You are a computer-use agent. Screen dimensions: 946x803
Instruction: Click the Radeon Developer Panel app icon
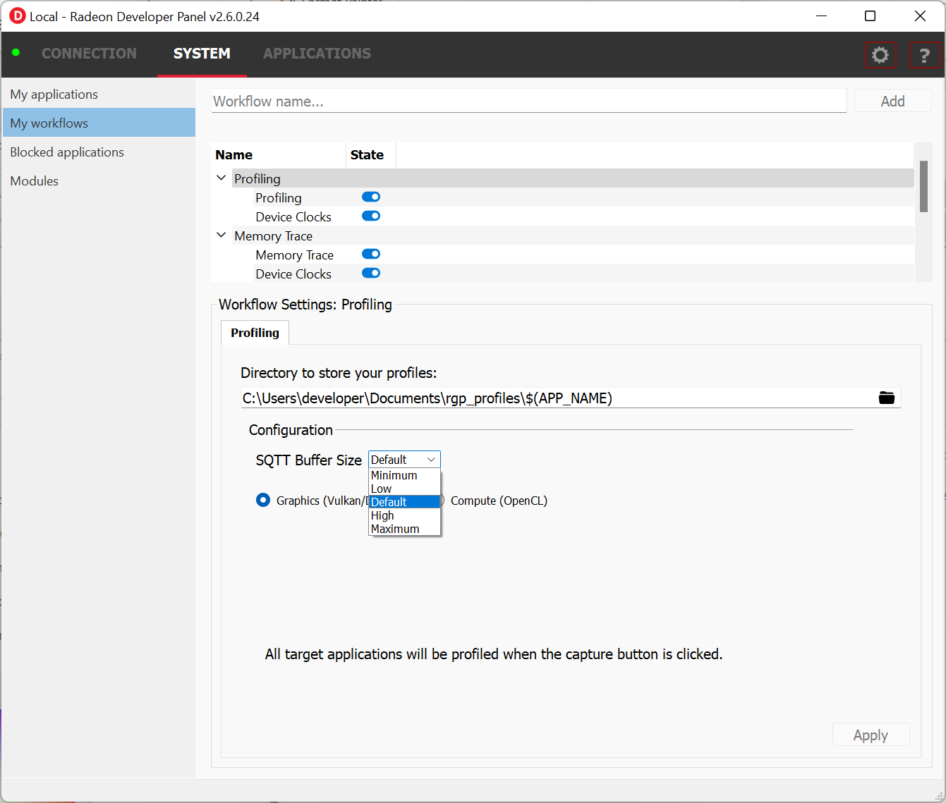[17, 16]
